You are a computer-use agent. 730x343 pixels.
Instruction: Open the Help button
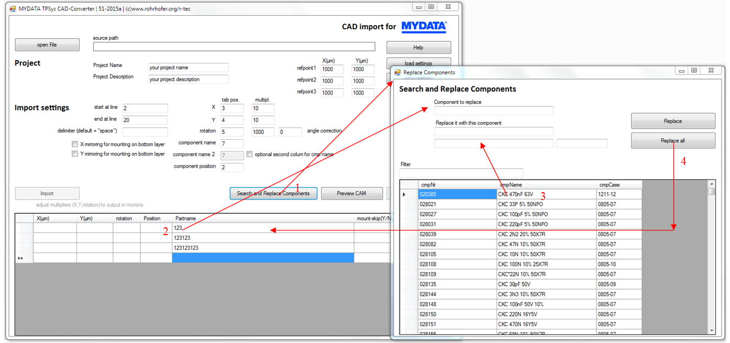coord(418,48)
